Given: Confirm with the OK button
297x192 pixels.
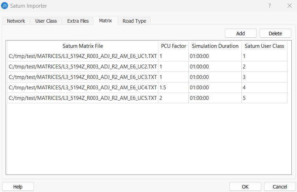Looking at the screenshot, I should (x=245, y=187).
